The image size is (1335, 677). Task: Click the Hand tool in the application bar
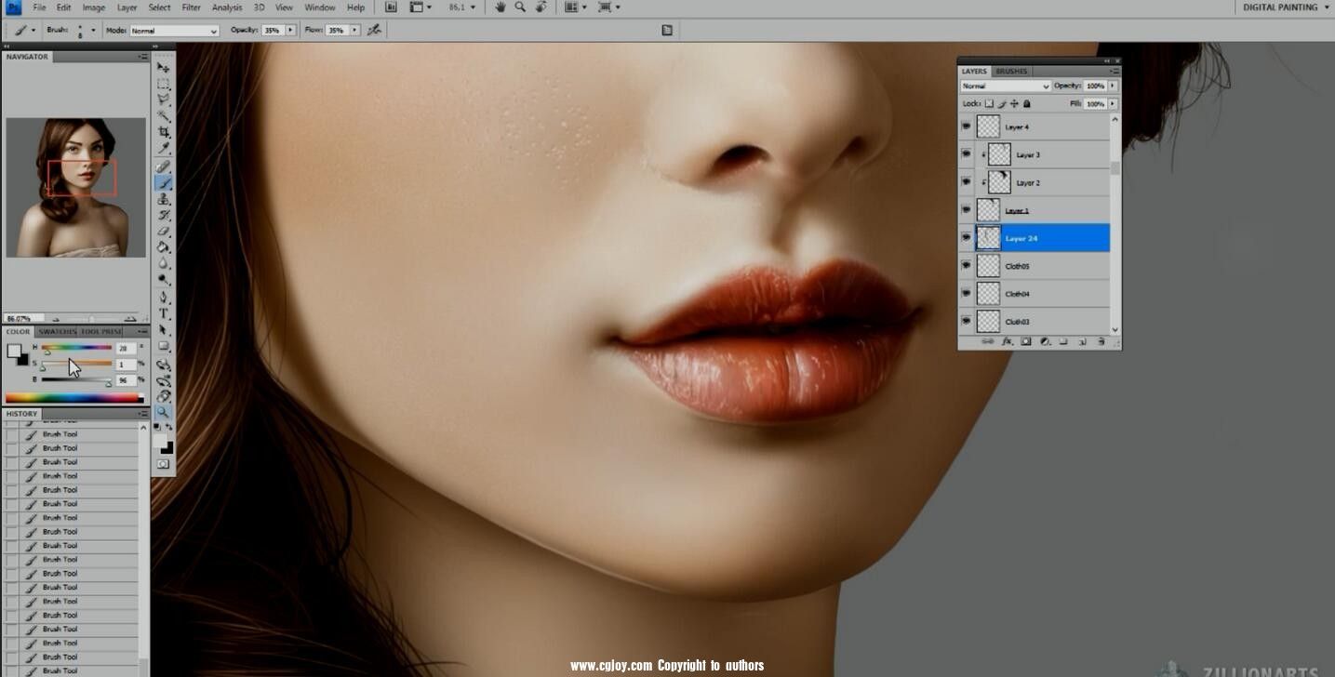pos(501,7)
